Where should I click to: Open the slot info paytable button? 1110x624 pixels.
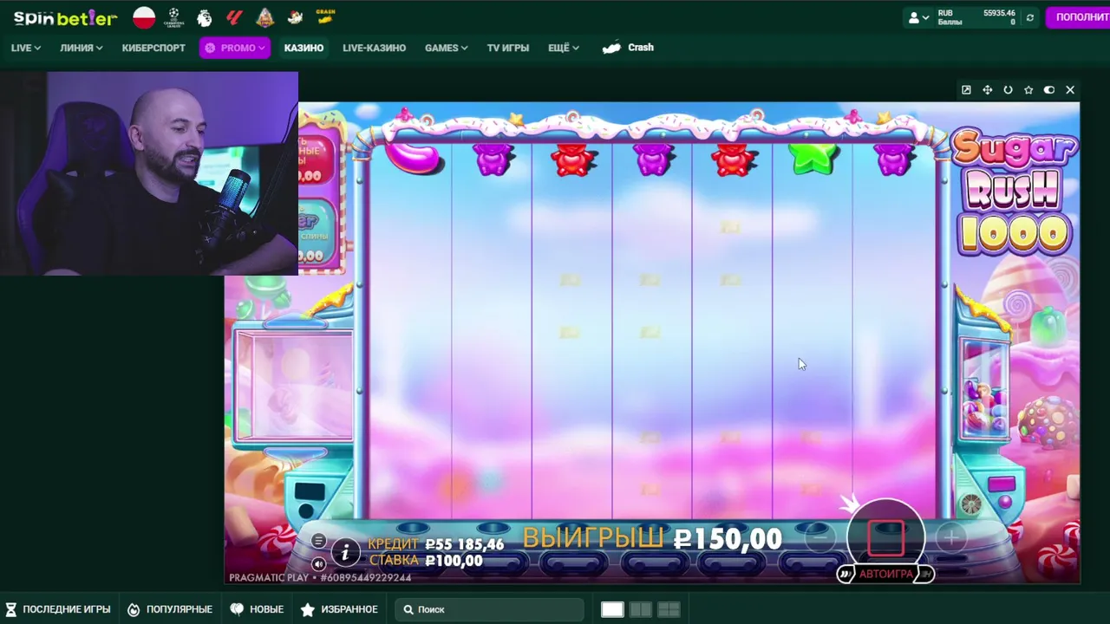(x=345, y=552)
